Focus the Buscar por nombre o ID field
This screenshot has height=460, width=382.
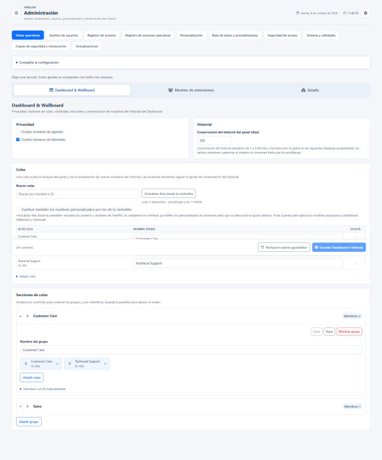coord(77,194)
